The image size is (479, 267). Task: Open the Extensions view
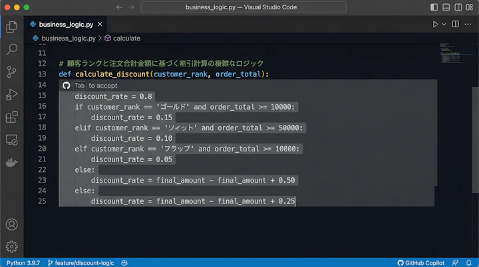(11, 117)
